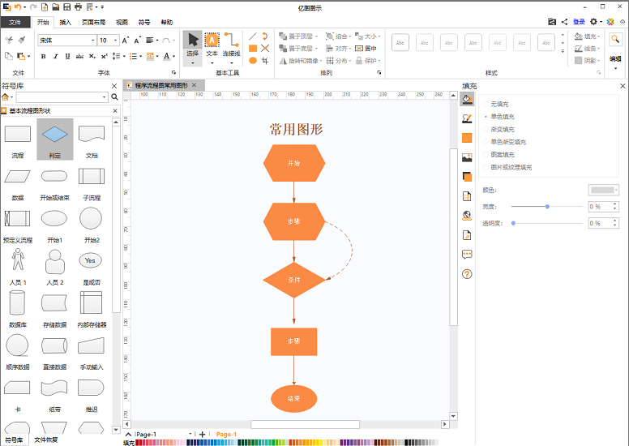The height and width of the screenshot is (446, 629).
Task: Pick the orange ellipse shape tool
Action: click(253, 61)
